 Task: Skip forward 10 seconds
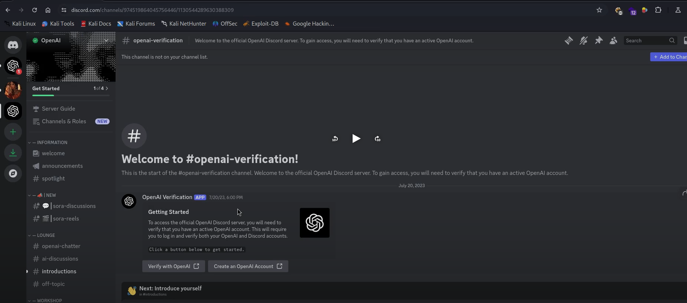[377, 139]
